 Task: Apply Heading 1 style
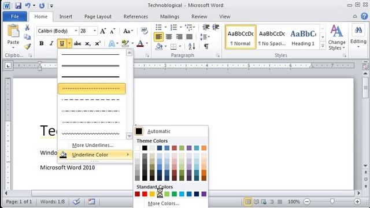(303, 37)
